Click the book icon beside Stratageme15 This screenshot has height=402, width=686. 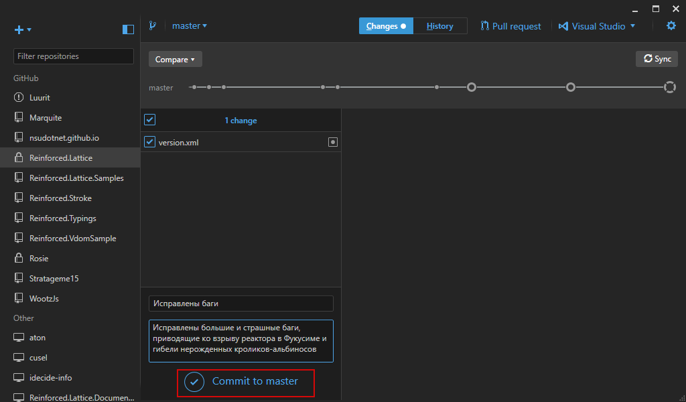(18, 278)
